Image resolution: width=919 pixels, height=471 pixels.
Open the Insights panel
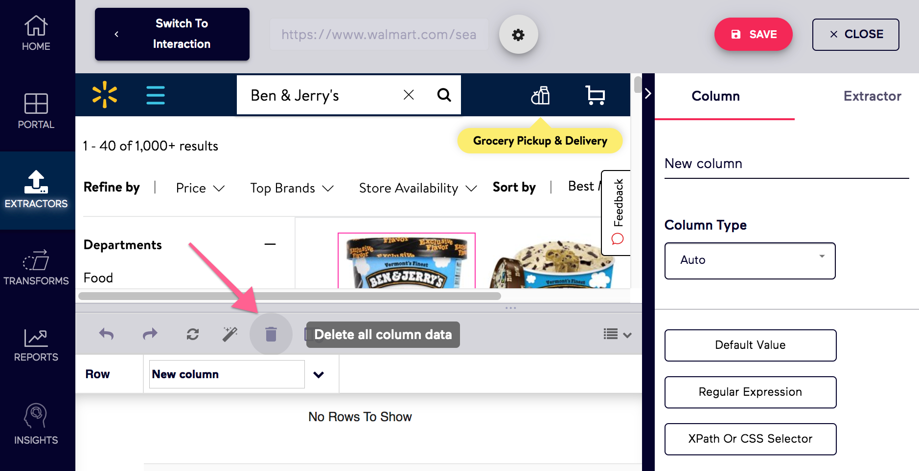click(37, 423)
